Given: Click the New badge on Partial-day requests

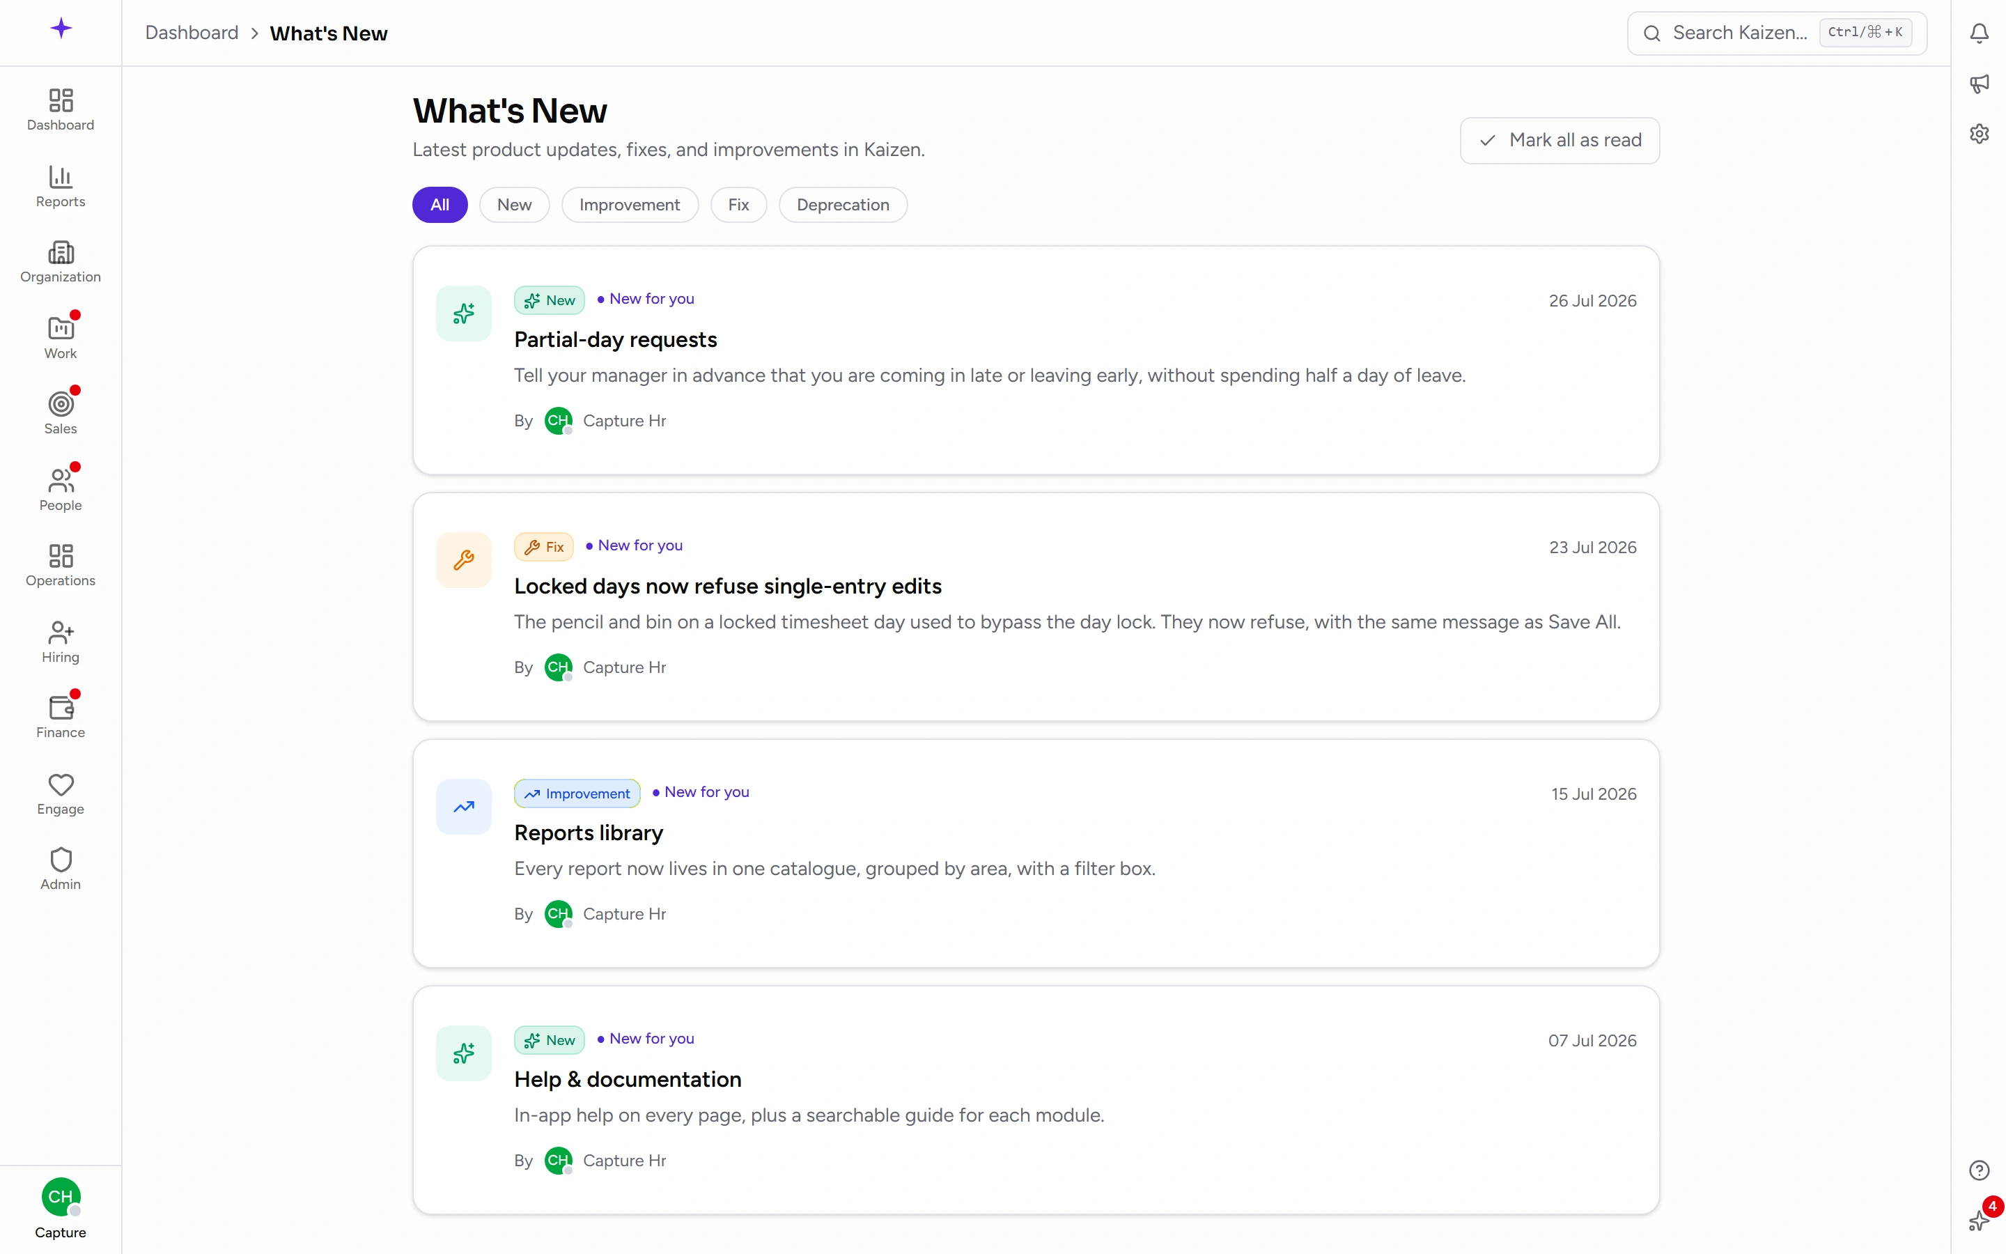Looking at the screenshot, I should (x=549, y=300).
